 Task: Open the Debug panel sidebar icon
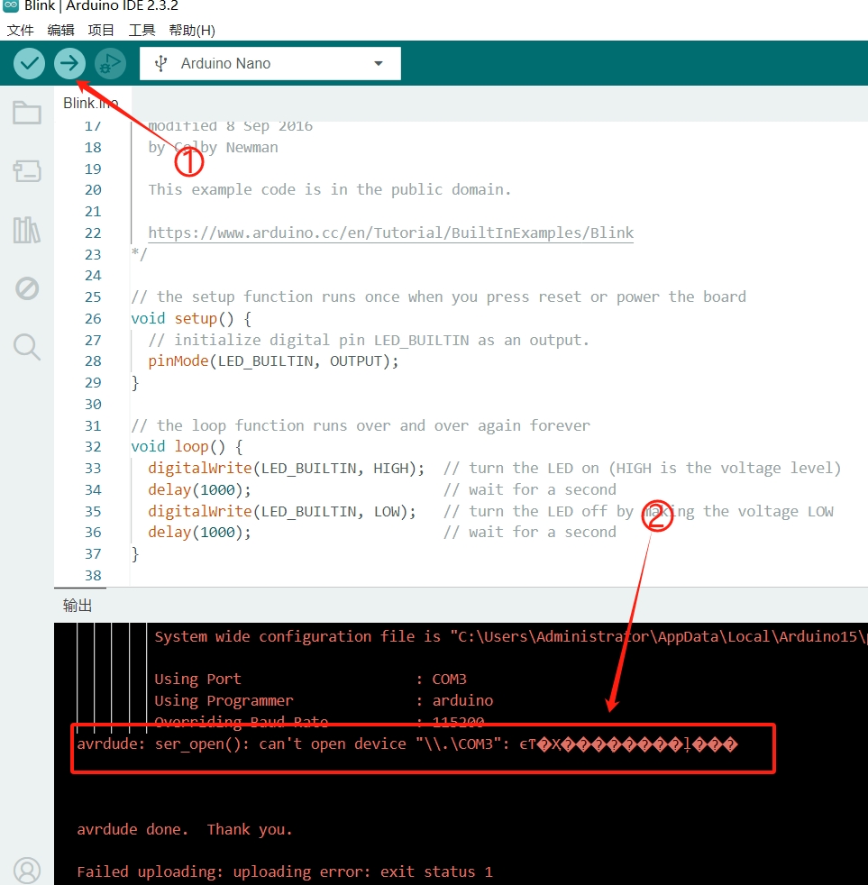pyautogui.click(x=27, y=288)
